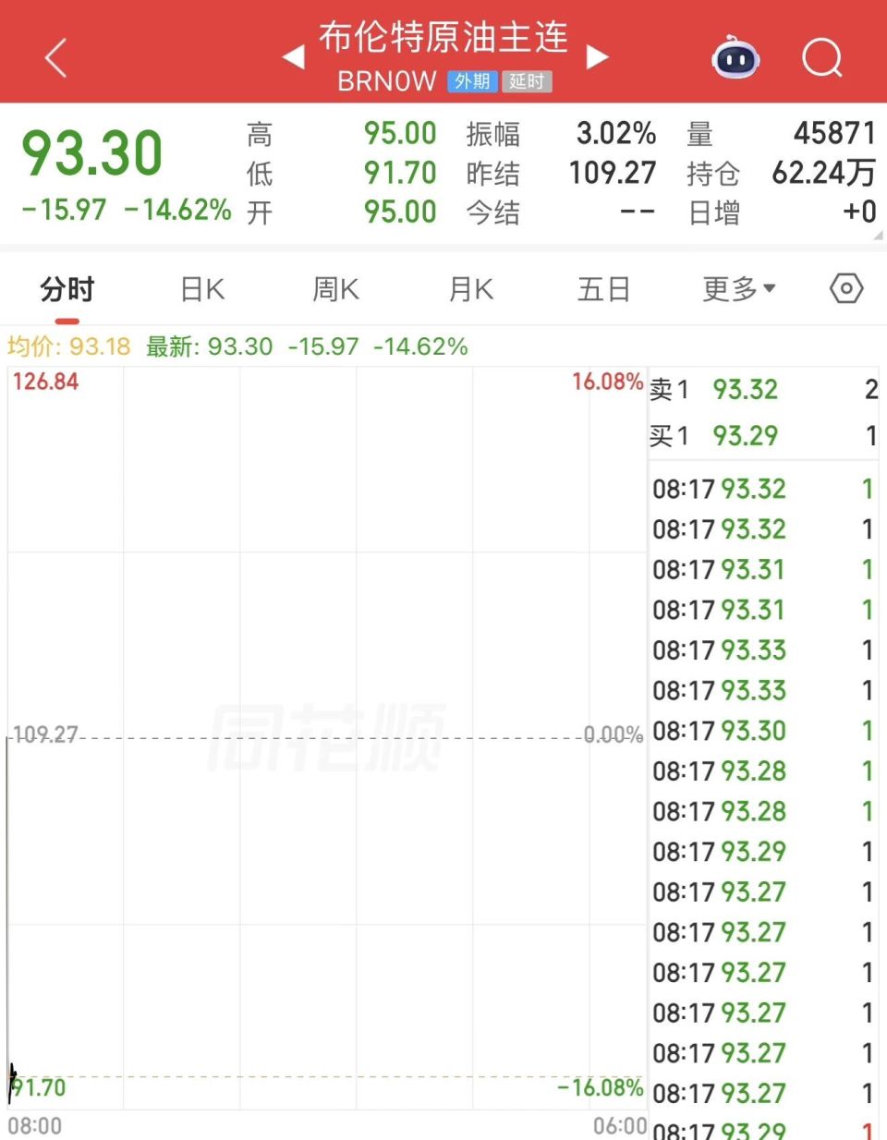887x1140 pixels.
Task: Switch to the 五日 five-day tab
Action: 602,288
